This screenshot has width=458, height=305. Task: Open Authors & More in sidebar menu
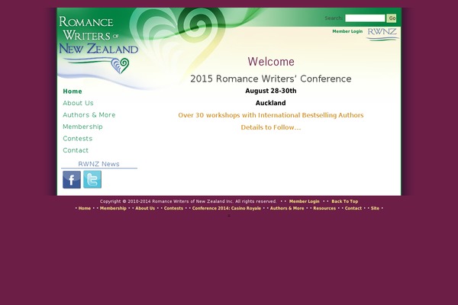tap(89, 115)
